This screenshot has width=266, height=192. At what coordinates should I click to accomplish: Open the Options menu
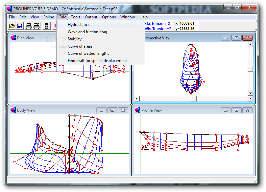point(109,17)
